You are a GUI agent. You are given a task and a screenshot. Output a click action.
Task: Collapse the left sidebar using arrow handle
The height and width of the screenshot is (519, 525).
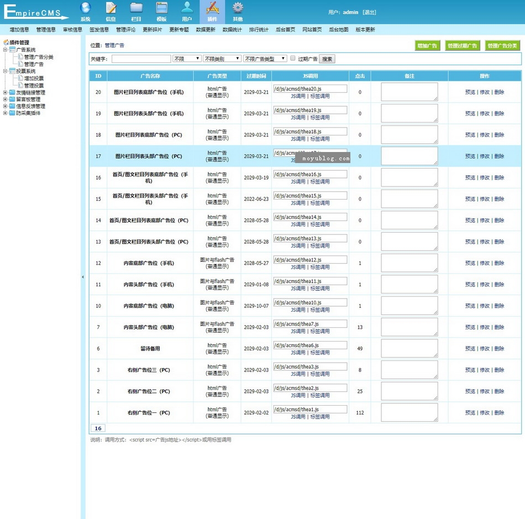tap(83, 277)
